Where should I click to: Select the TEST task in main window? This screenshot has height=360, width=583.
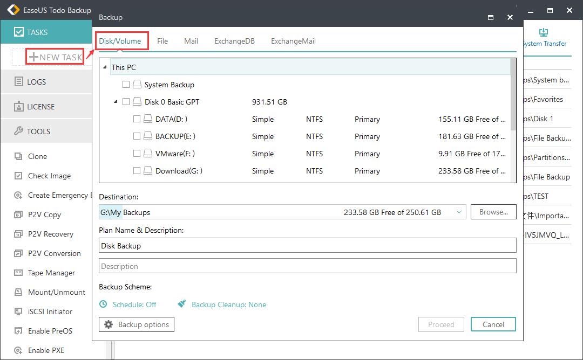[547, 196]
